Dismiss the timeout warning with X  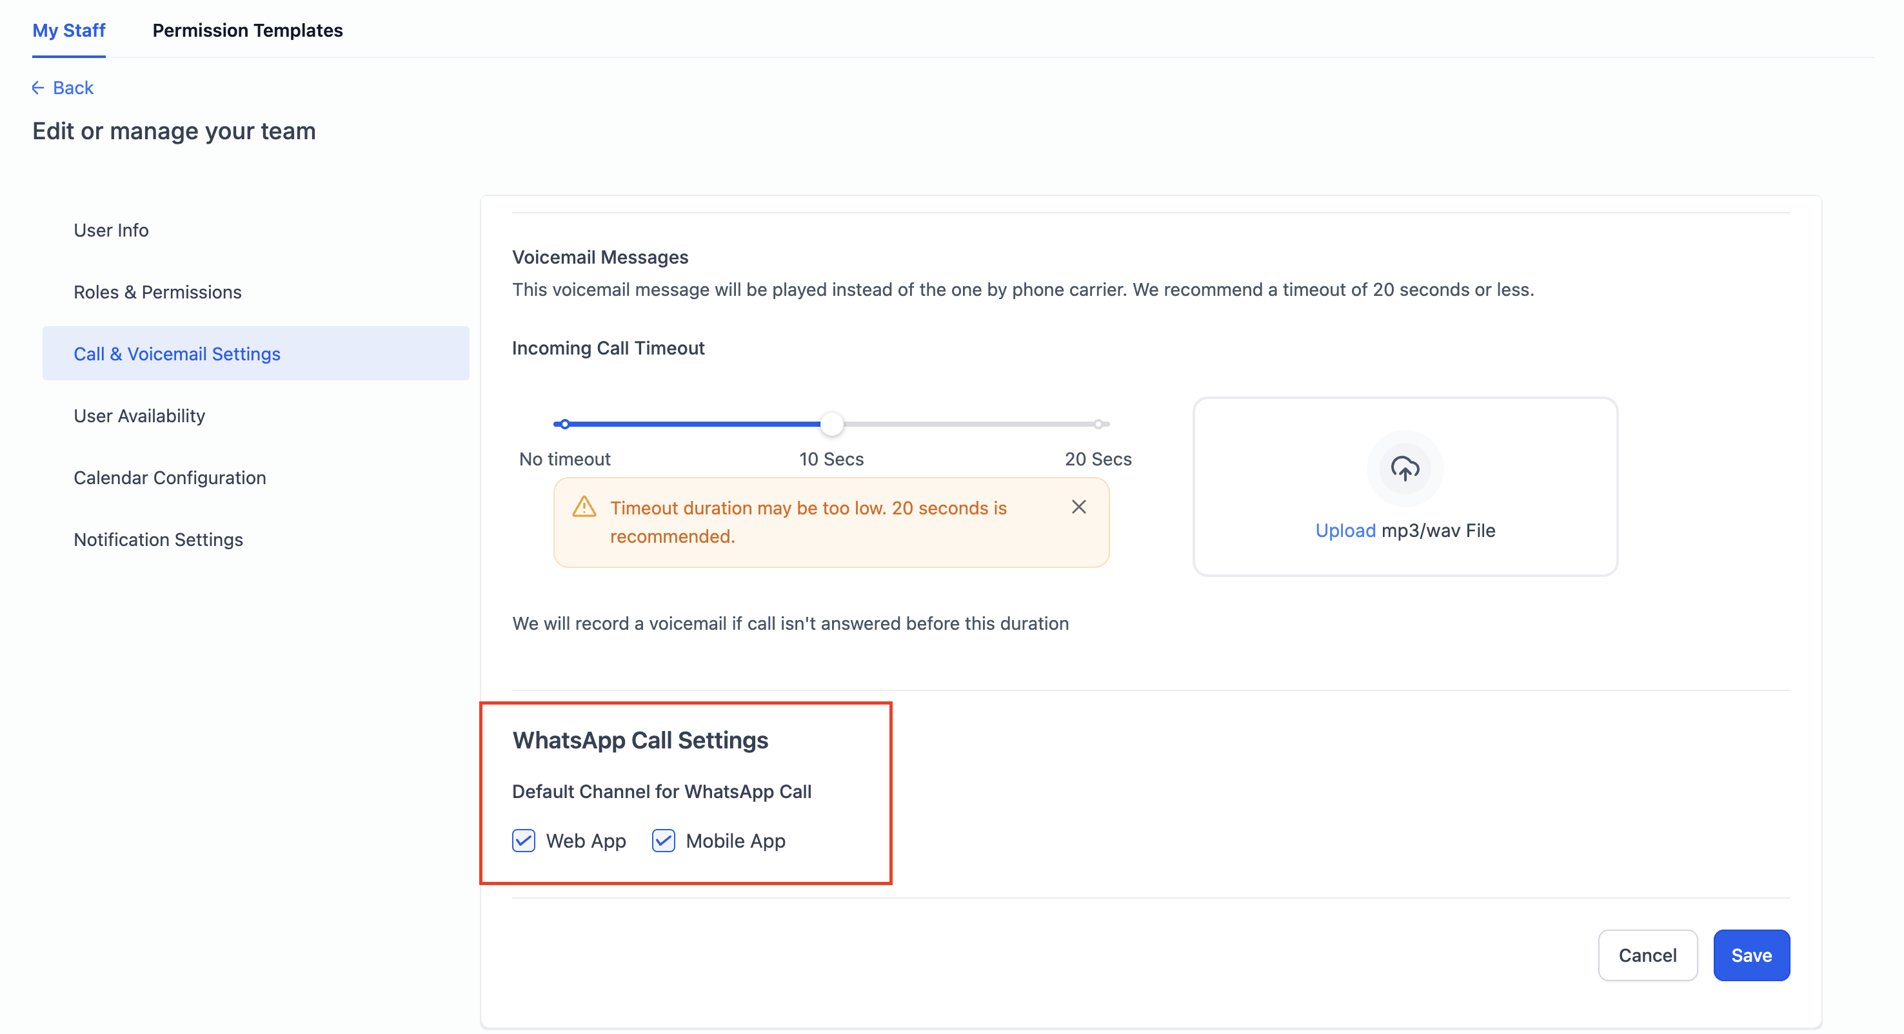[x=1078, y=507]
